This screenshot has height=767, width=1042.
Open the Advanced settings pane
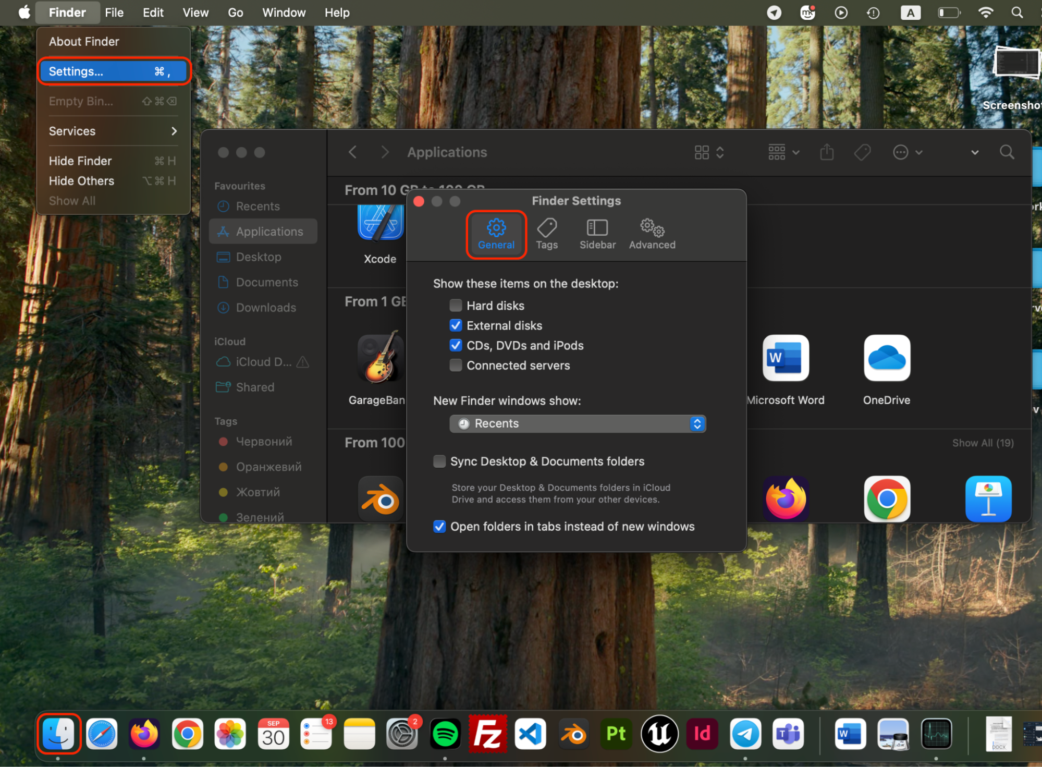pos(651,234)
